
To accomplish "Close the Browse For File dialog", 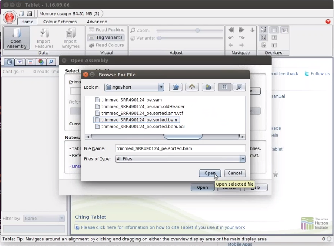I will click(86, 75).
